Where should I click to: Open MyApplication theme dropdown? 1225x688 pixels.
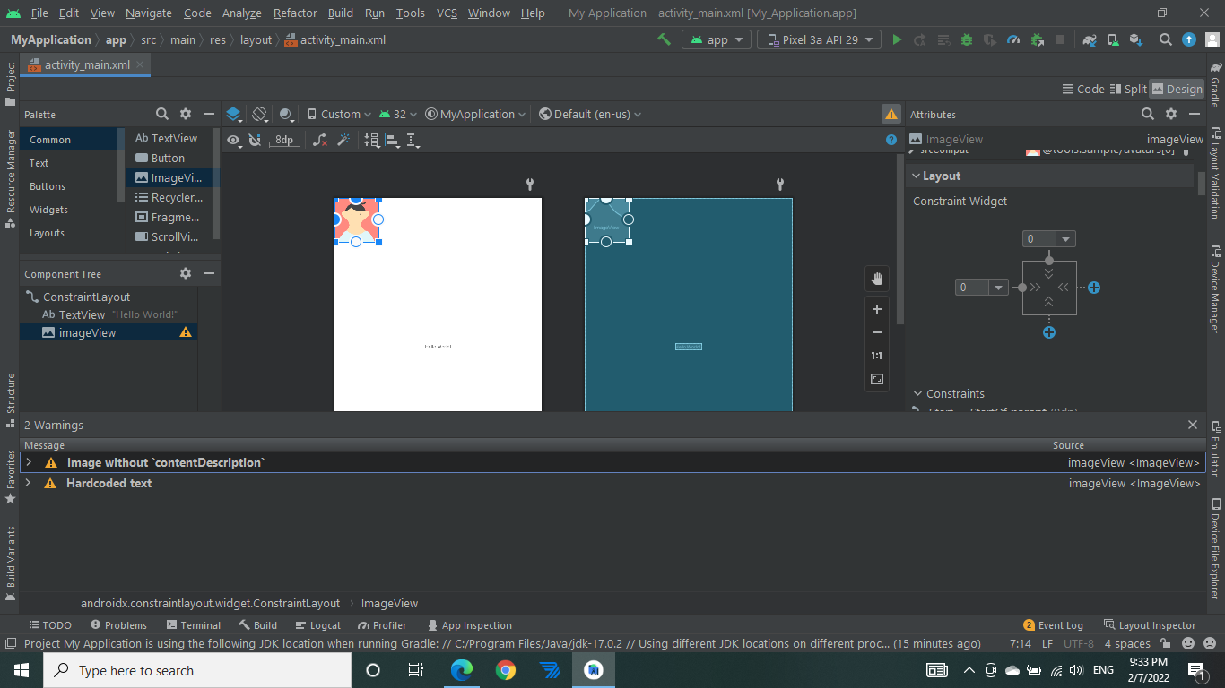(x=475, y=114)
